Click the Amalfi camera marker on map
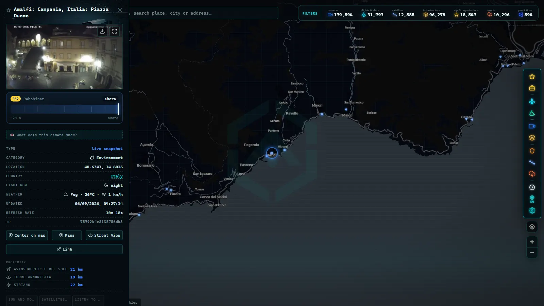The image size is (544, 306). click(x=272, y=153)
